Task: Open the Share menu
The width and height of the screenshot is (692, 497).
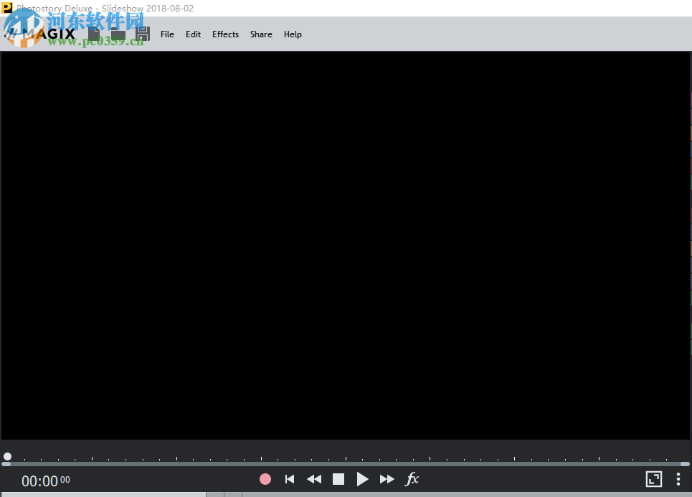Action: point(261,34)
